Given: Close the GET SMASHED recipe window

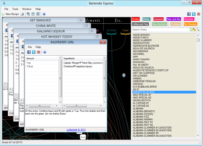Looking at the screenshot, I should point(81,20).
